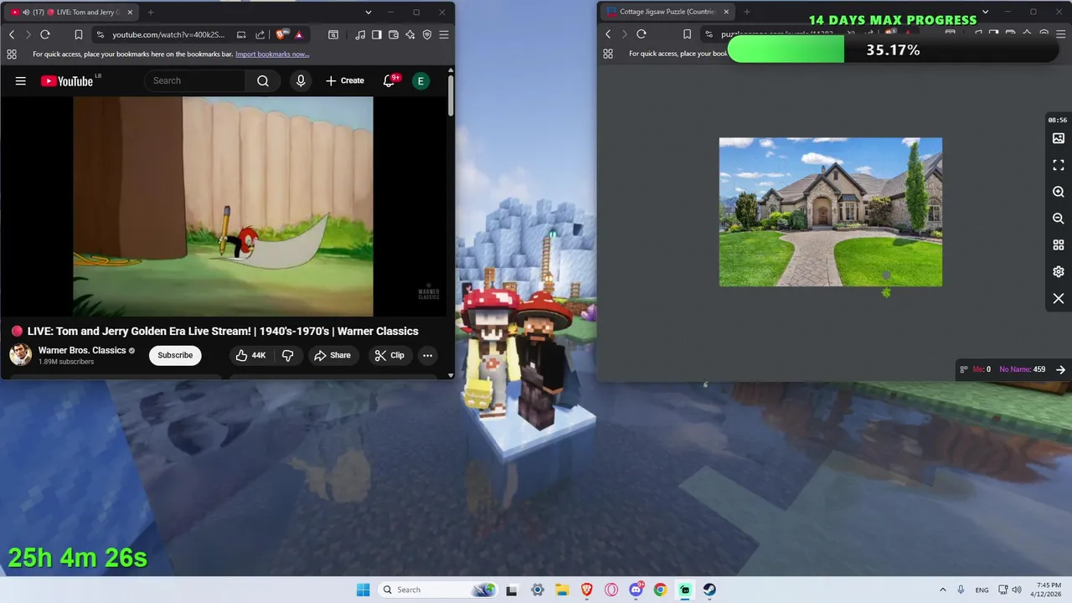Open Brave Shields lion icon
The height and width of the screenshot is (603, 1072).
click(x=281, y=34)
